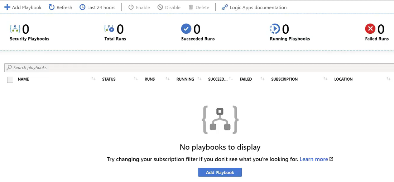The width and height of the screenshot is (394, 182).
Task: Click Logic Apps documentation in toolbar
Action: tap(258, 8)
